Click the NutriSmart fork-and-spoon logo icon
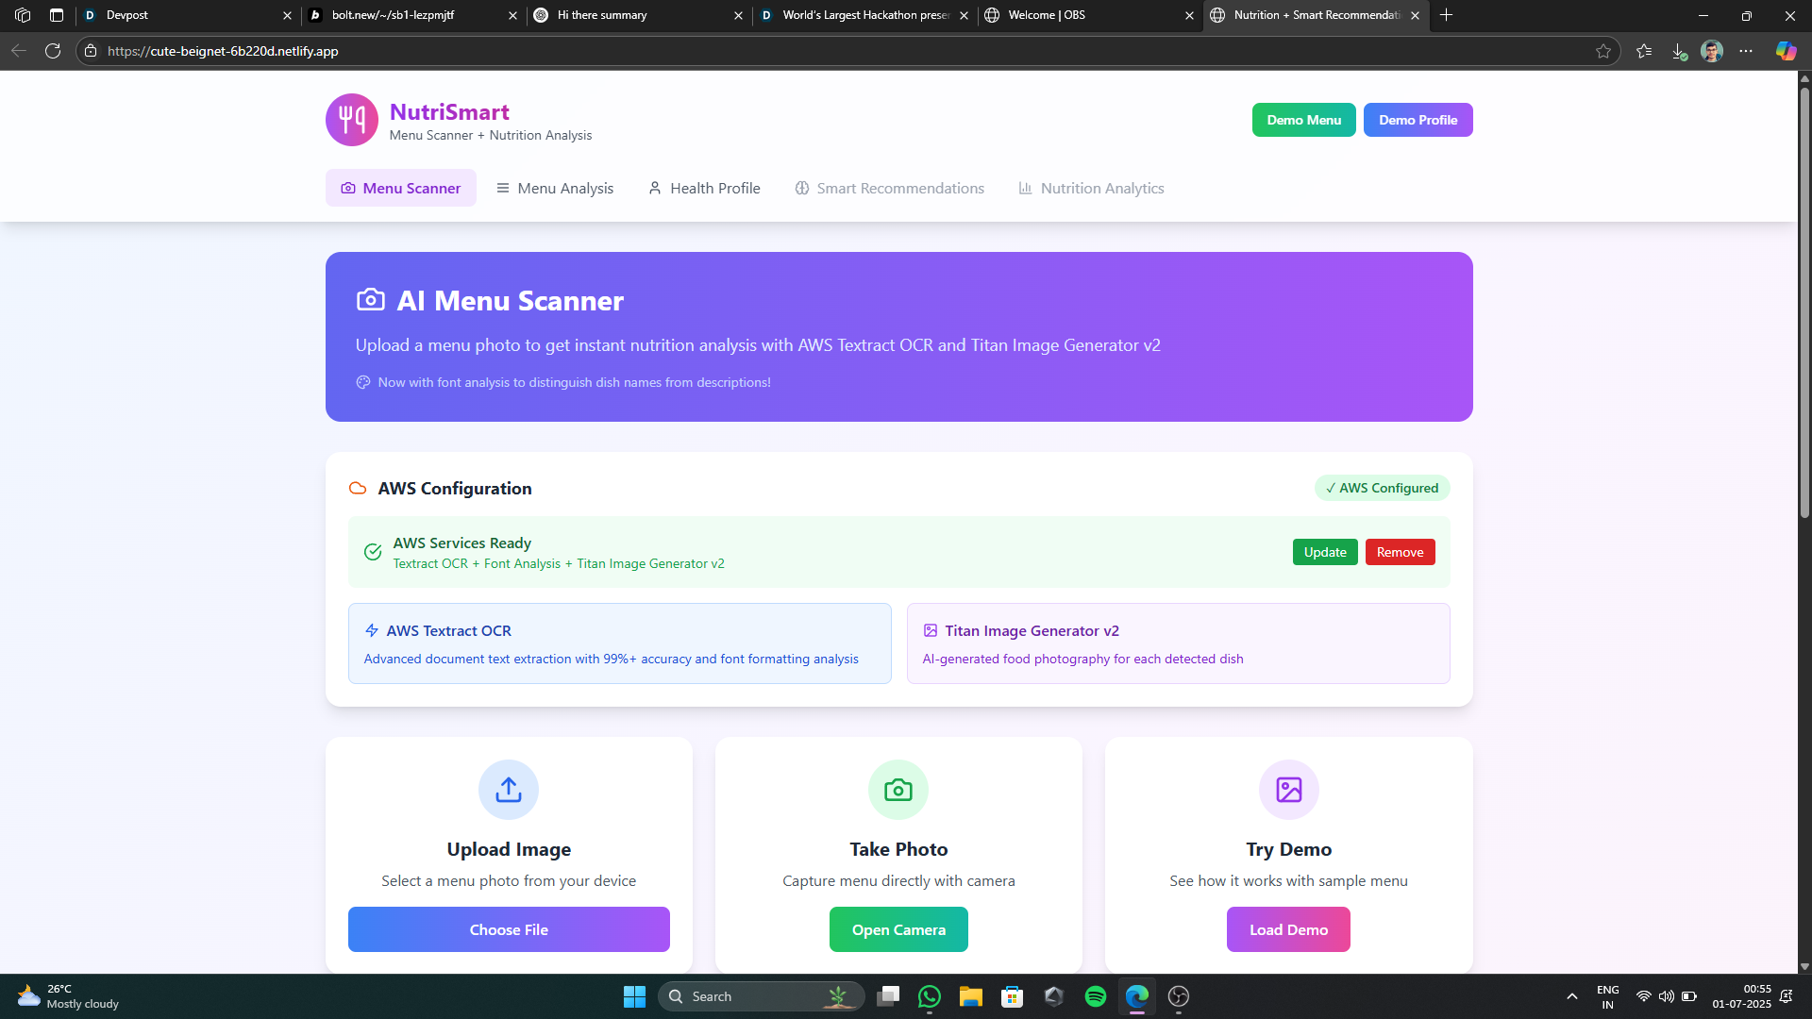This screenshot has height=1019, width=1812. point(351,119)
